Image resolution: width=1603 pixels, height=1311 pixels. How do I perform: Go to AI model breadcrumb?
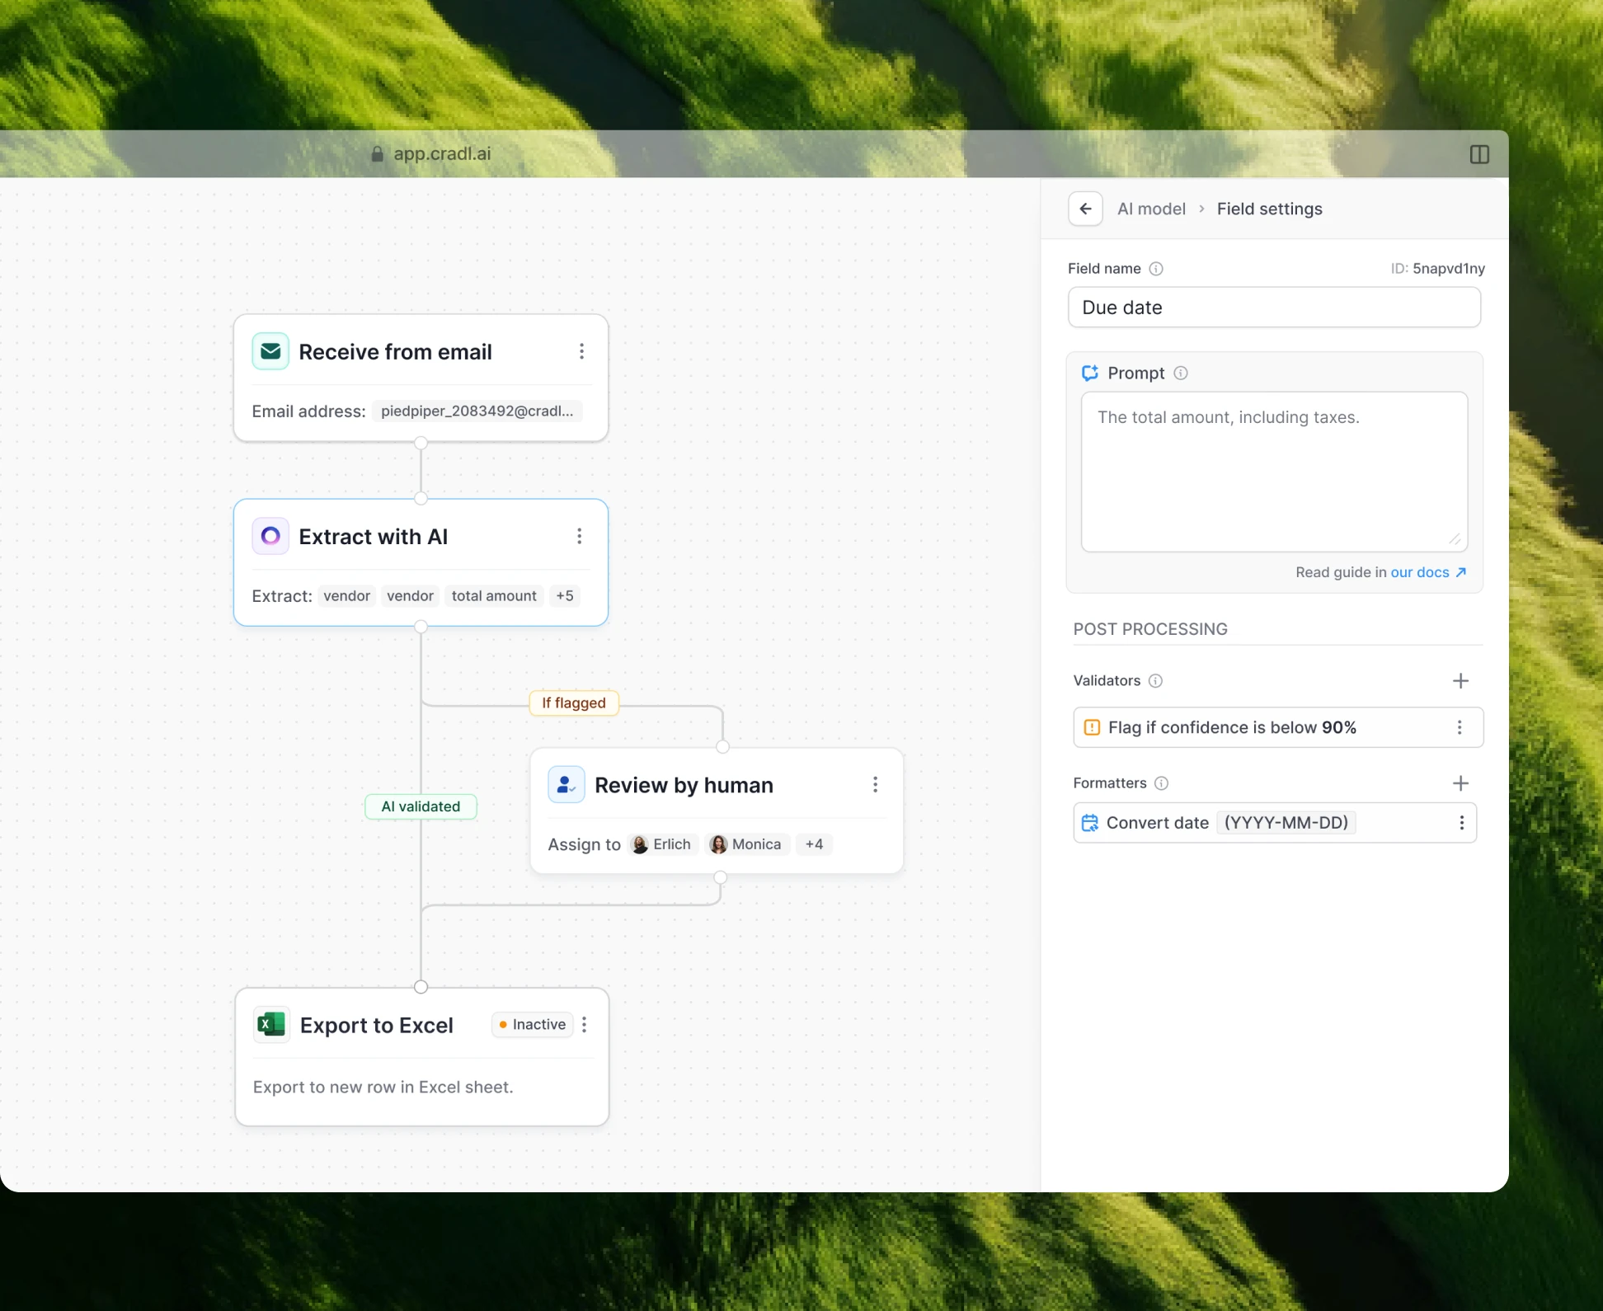click(1151, 209)
